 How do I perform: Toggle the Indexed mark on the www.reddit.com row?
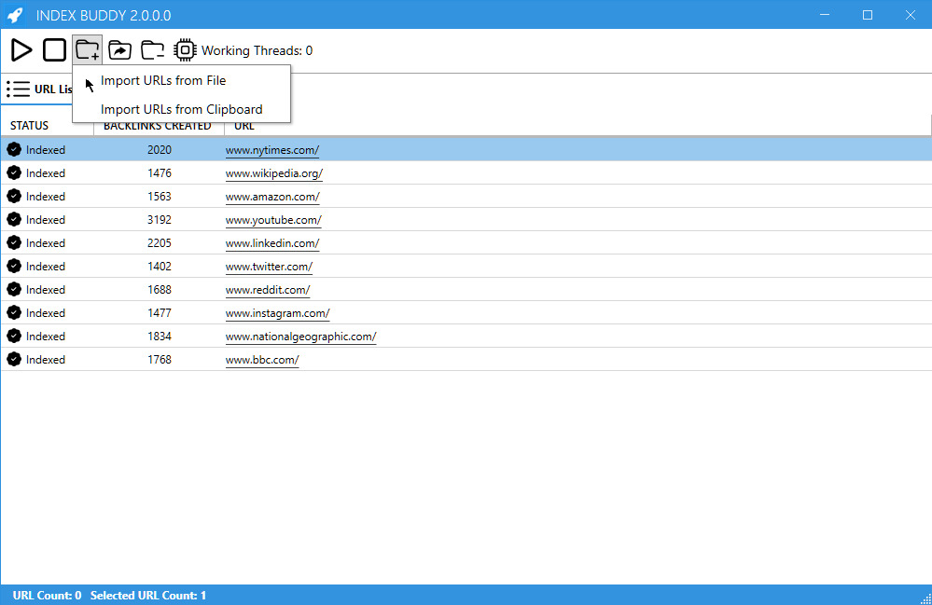coord(13,289)
